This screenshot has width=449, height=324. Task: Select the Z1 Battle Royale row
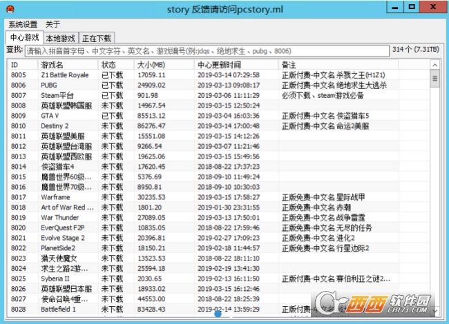pyautogui.click(x=218, y=75)
